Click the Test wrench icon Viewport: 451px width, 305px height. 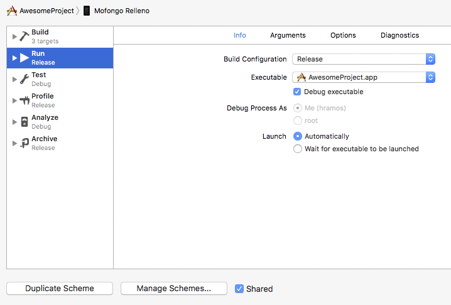pyautogui.click(x=24, y=79)
